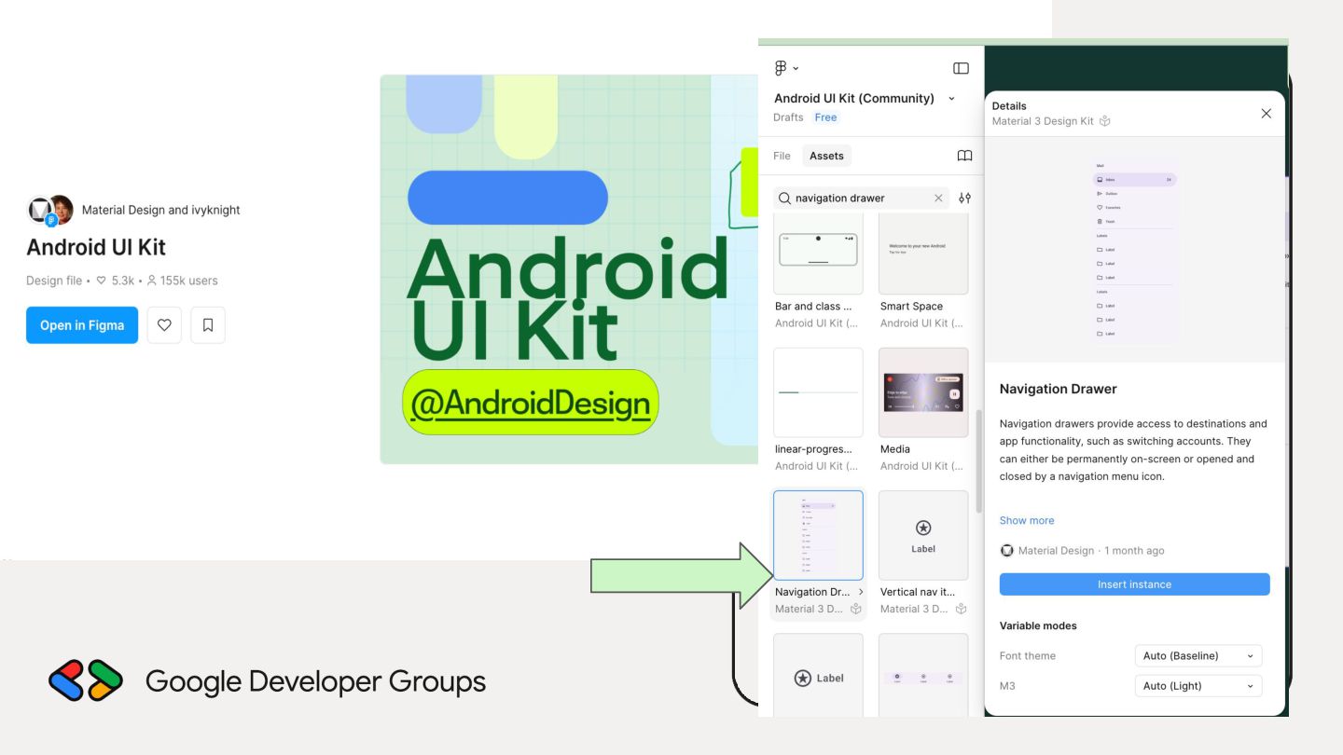1343x755 pixels.
Task: Open the Font theme Auto (Baseline) dropdown
Action: [1198, 655]
